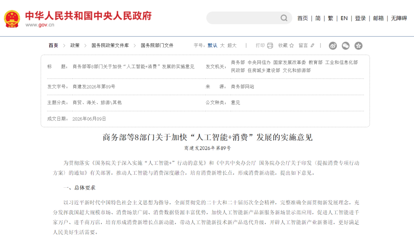Image resolution: width=414 pixels, height=237 pixels.
Task: Switch to English EN version
Action: (x=344, y=18)
